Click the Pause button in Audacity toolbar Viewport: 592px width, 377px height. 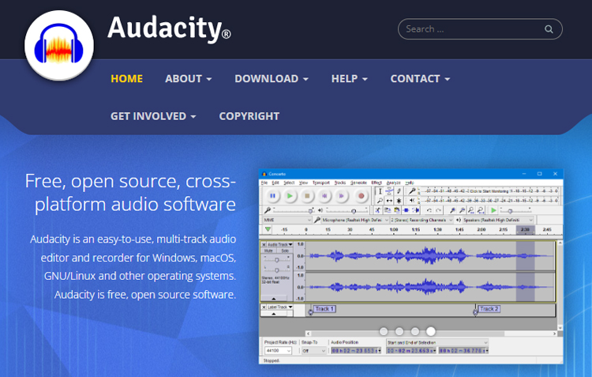point(272,196)
